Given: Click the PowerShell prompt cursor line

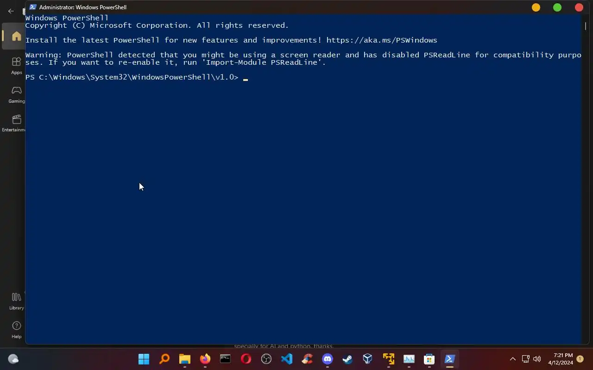Looking at the screenshot, I should 137,77.
